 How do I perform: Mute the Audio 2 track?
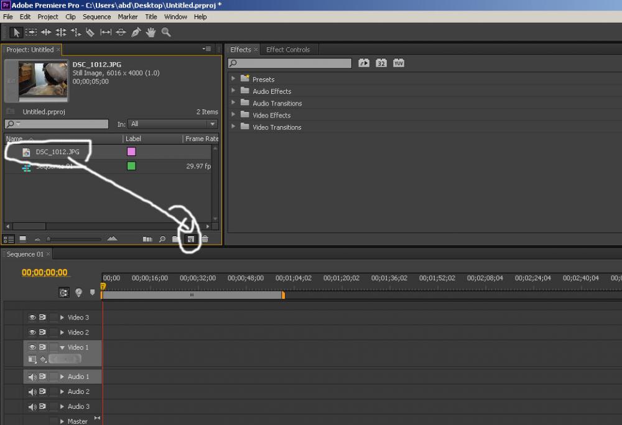click(32, 391)
